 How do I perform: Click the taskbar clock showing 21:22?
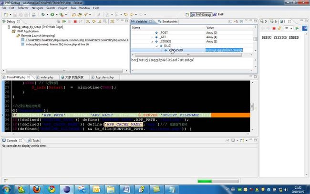click(298, 189)
